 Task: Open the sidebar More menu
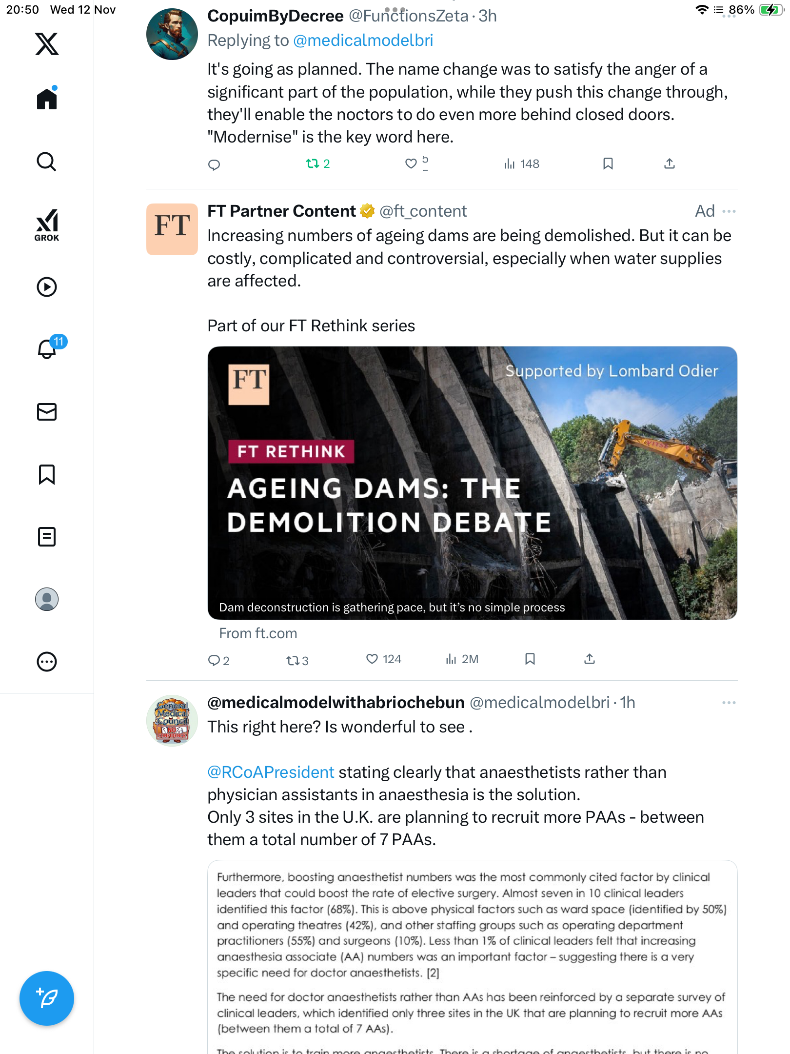(x=47, y=662)
